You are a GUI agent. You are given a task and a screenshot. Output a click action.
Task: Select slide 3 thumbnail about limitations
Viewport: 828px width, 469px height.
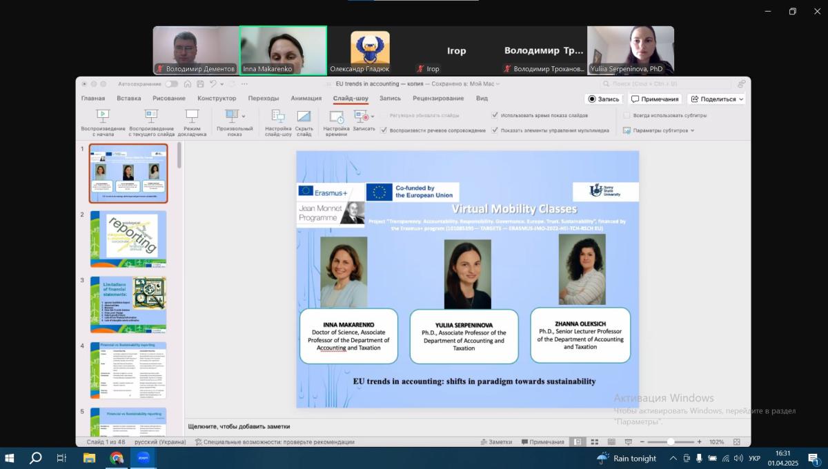(128, 304)
